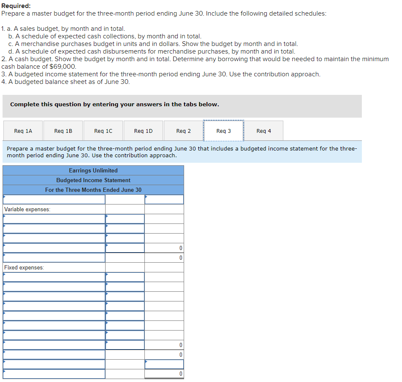
Task: Click the 'Variable expenses:' row label
Action: (x=27, y=210)
